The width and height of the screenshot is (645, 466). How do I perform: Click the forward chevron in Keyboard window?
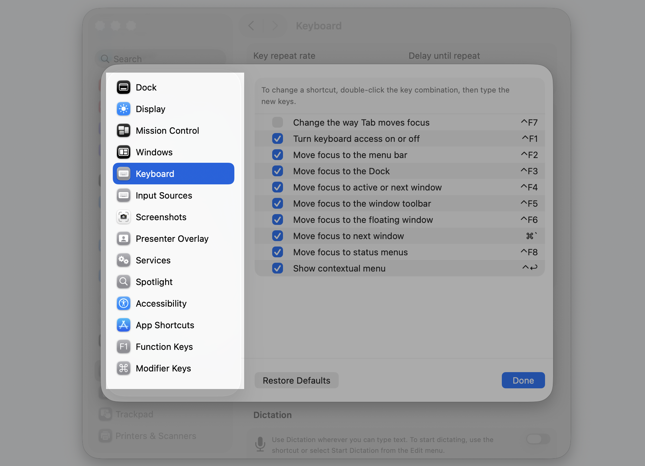coord(275,26)
